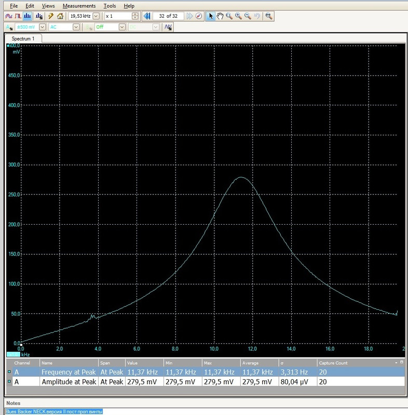Open Channel B options button
Screen dimensions: 408x415
(89, 27)
